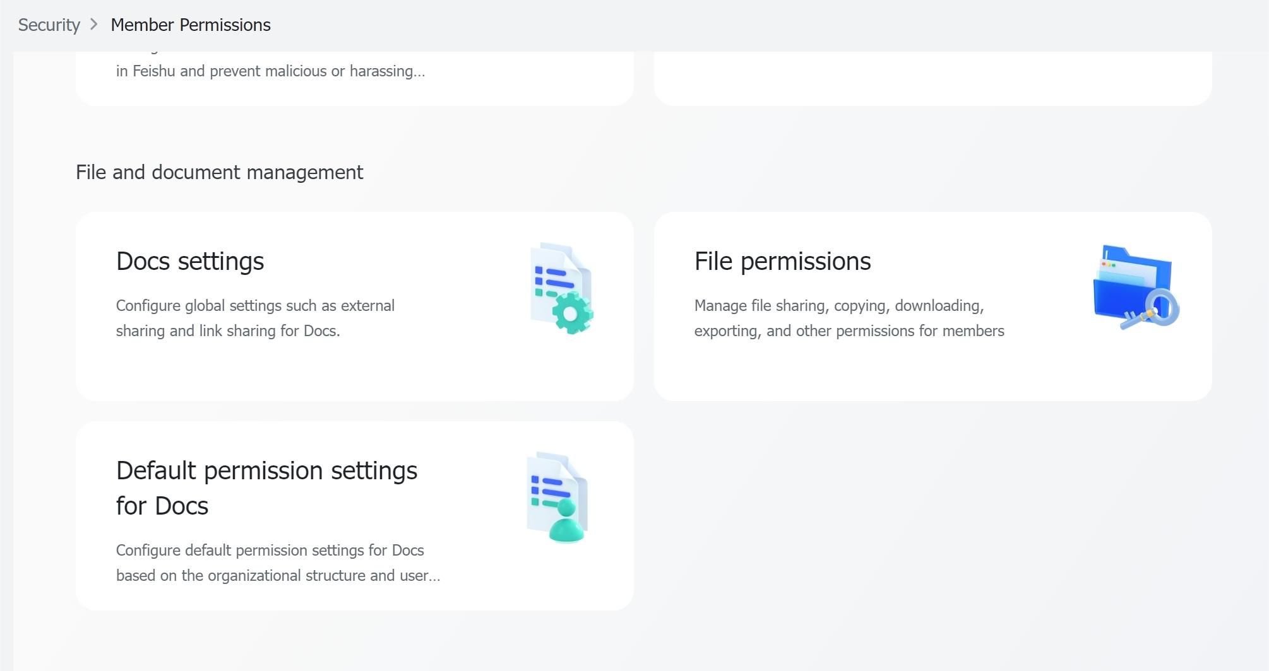1269x671 pixels.
Task: Select the File and document management heading
Action: point(219,172)
